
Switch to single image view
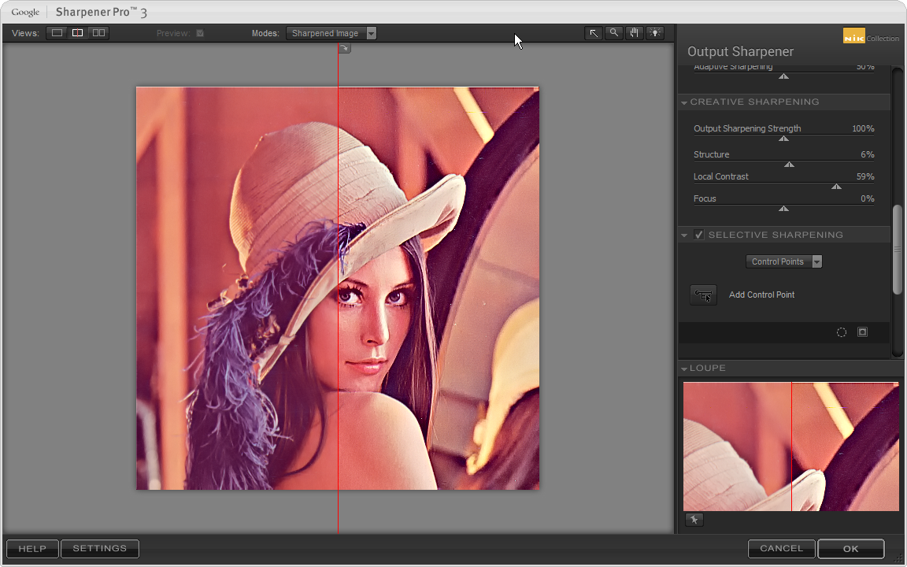(x=57, y=33)
